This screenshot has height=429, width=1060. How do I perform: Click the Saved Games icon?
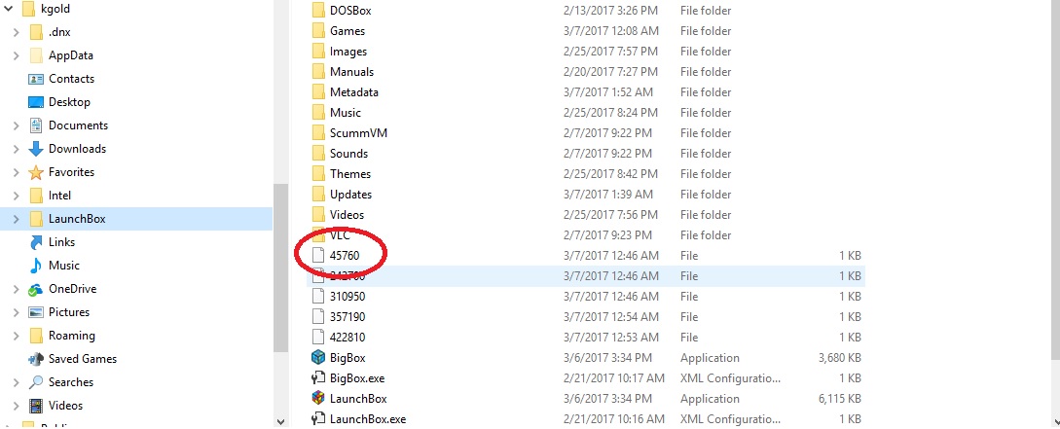pyautogui.click(x=36, y=359)
